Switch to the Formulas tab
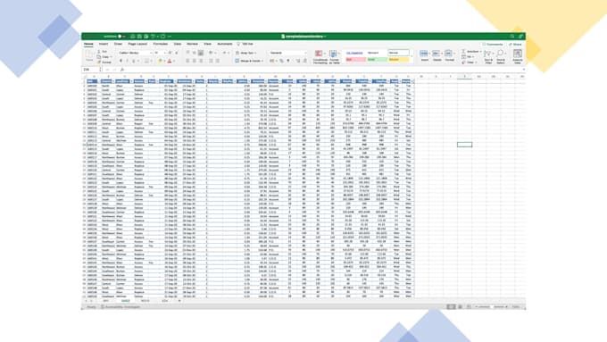This screenshot has width=607, height=342. point(161,44)
